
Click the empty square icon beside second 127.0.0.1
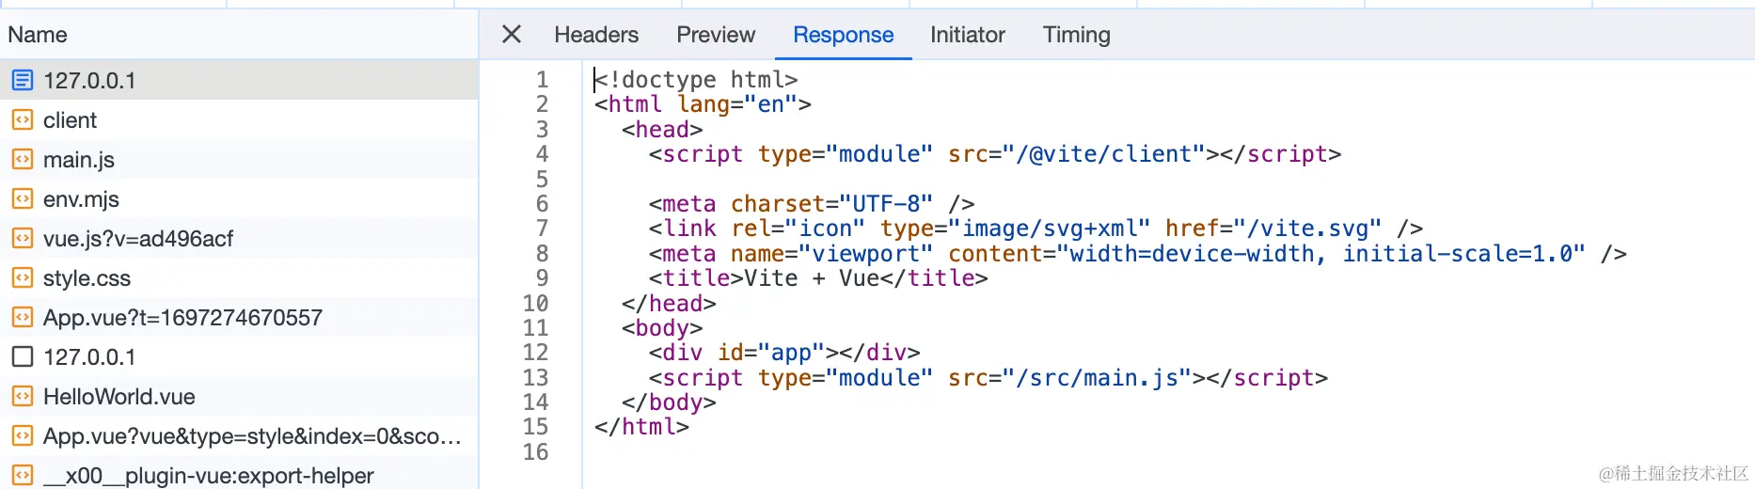coord(23,356)
